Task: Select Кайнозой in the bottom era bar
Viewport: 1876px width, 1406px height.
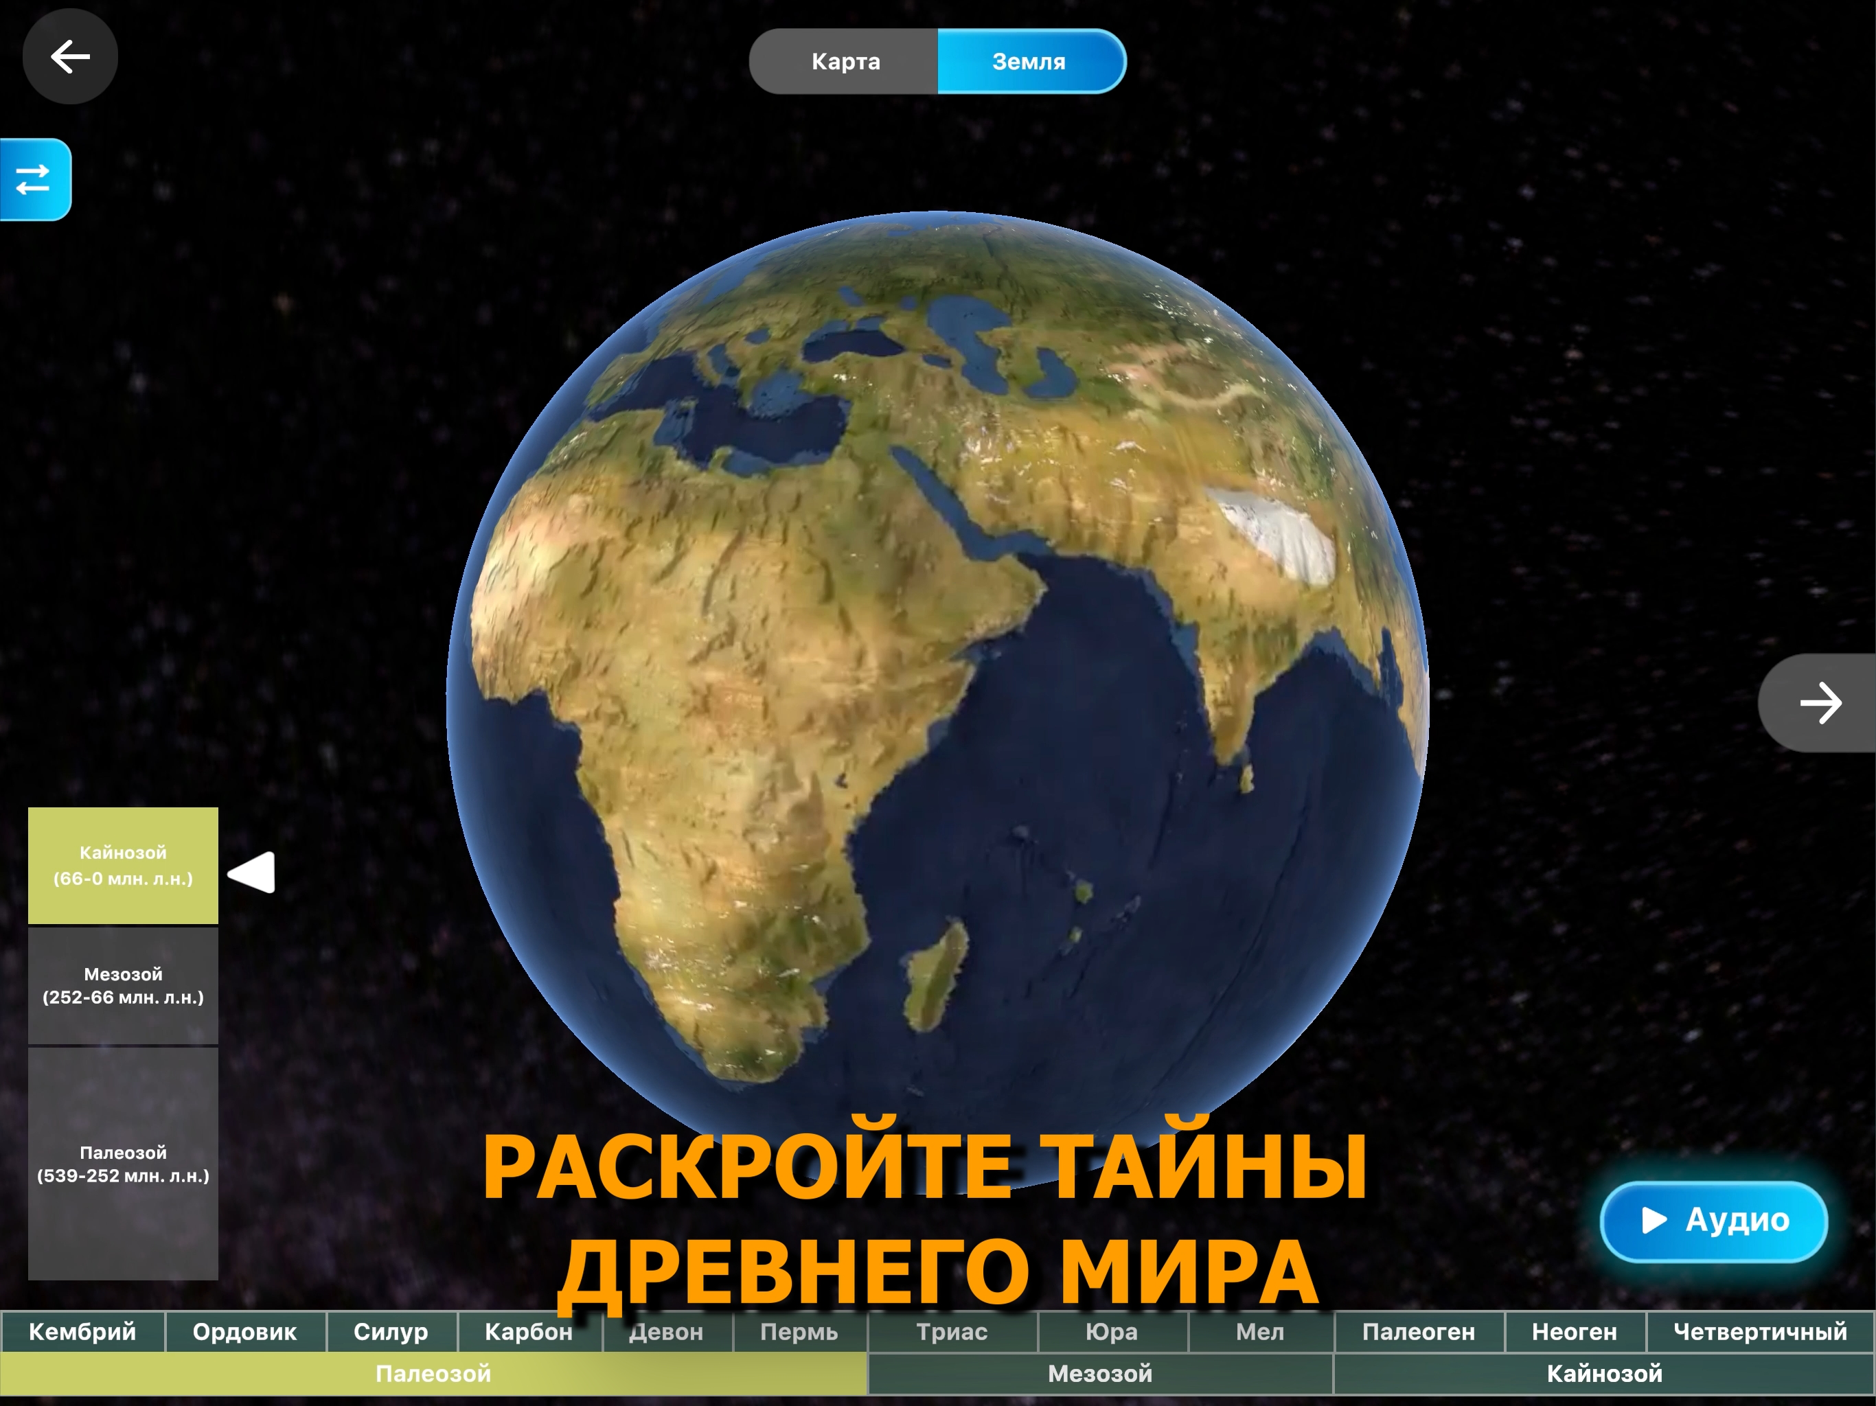Action: 1605,1374
